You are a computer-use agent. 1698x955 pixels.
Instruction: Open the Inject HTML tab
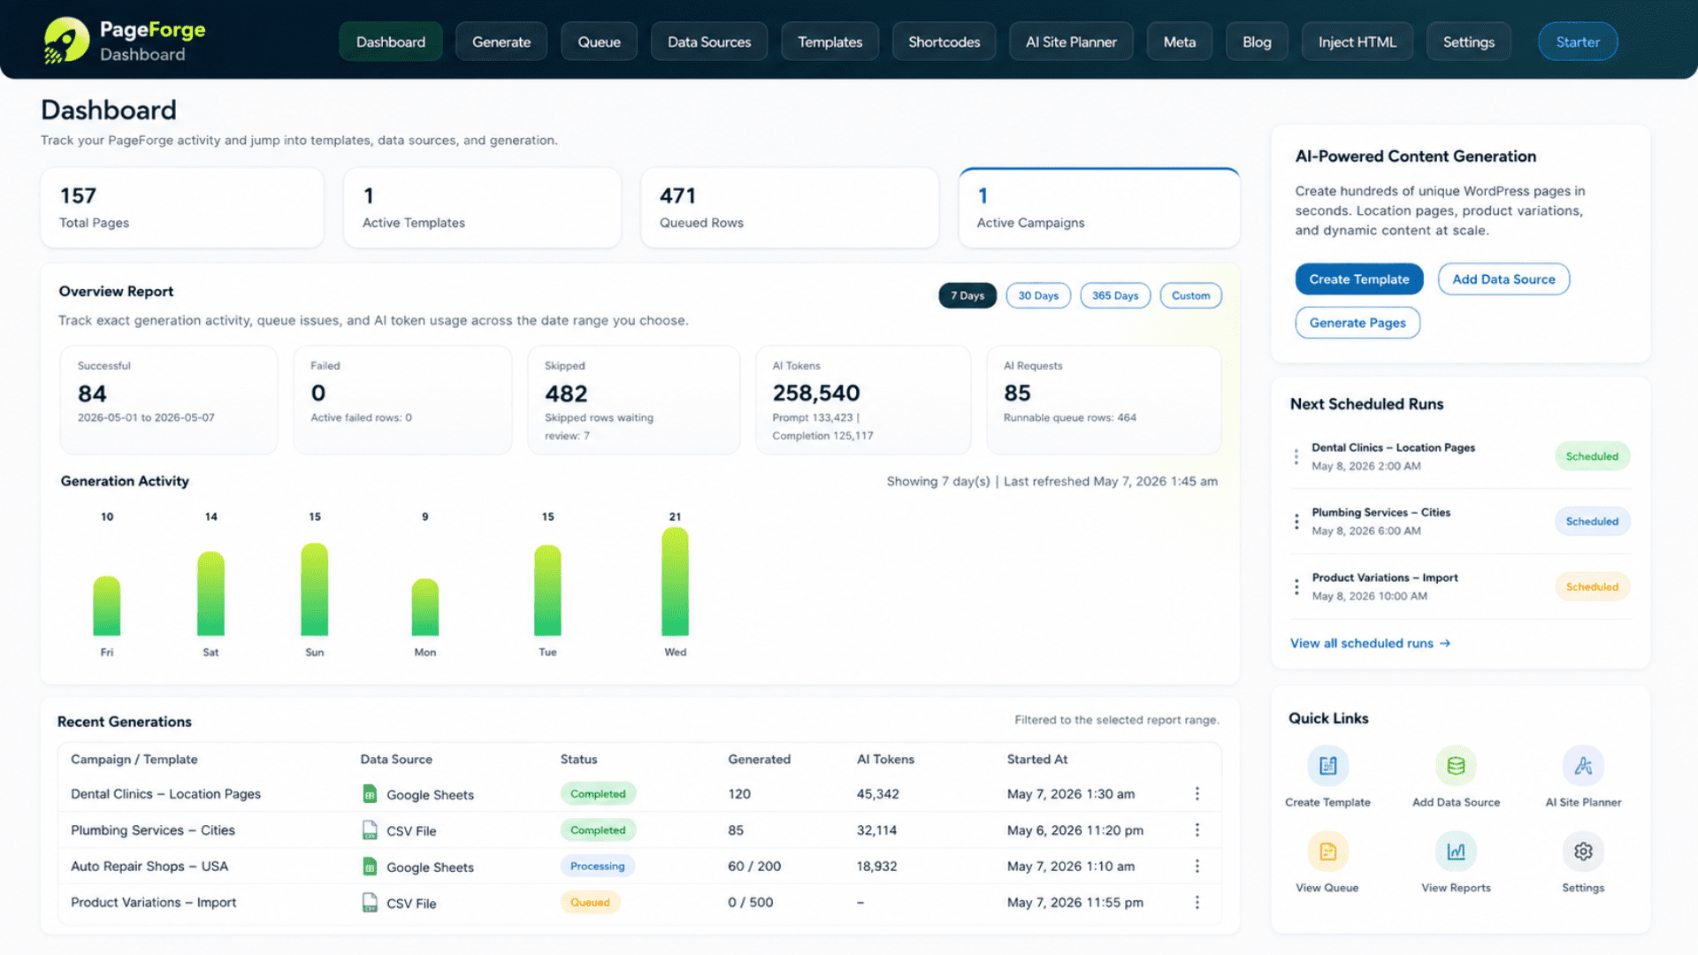point(1358,42)
